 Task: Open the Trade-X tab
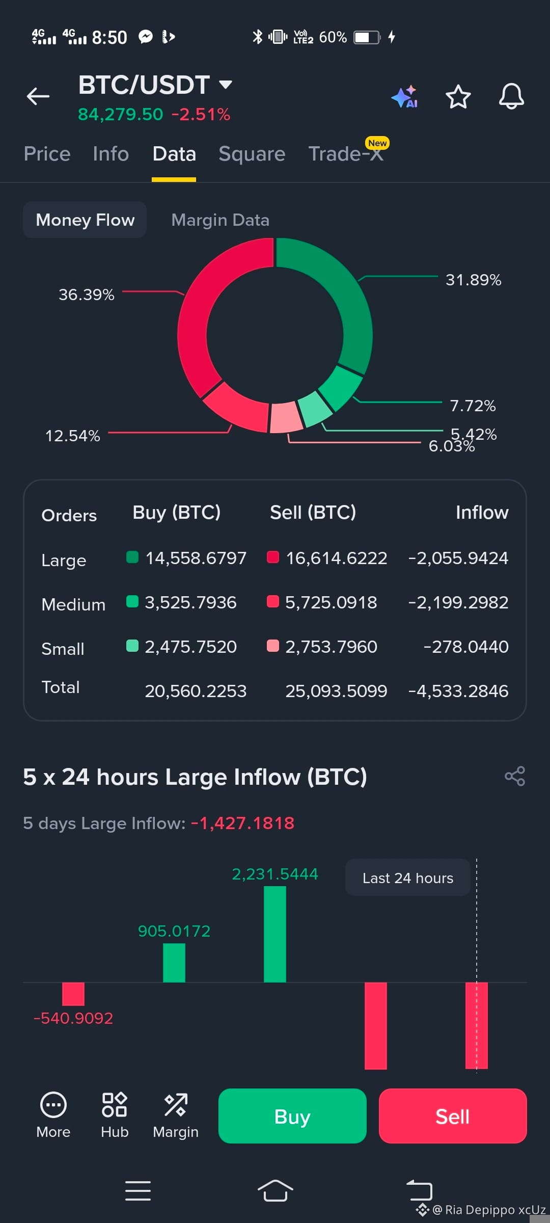346,154
